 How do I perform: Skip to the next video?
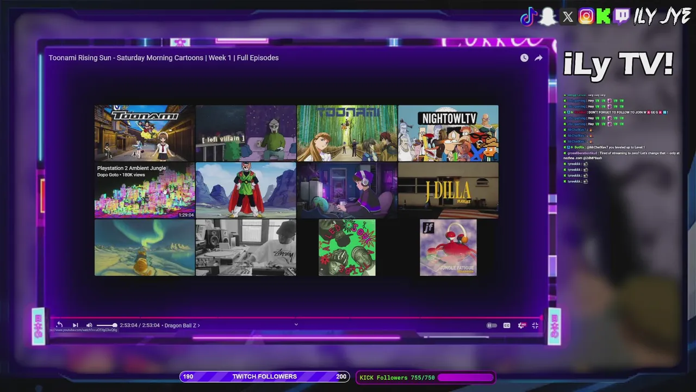pyautogui.click(x=75, y=325)
